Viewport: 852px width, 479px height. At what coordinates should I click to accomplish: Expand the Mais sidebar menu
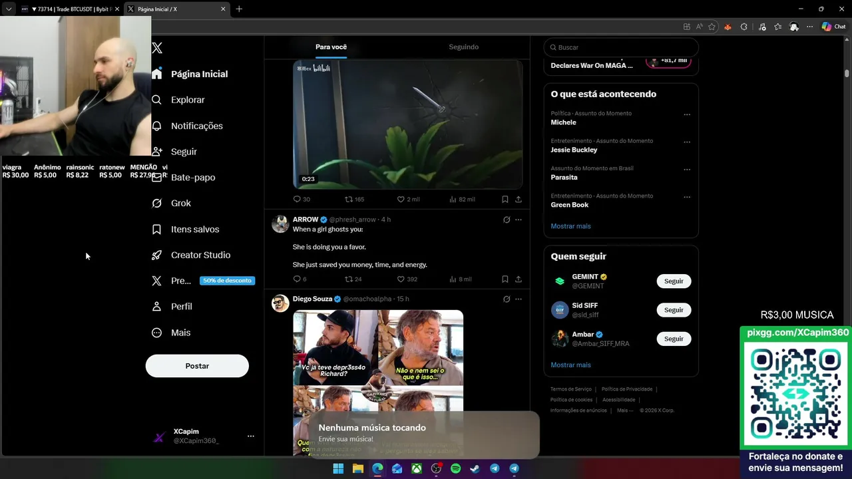click(171, 333)
